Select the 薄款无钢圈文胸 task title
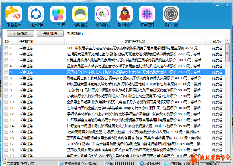 point(135,132)
